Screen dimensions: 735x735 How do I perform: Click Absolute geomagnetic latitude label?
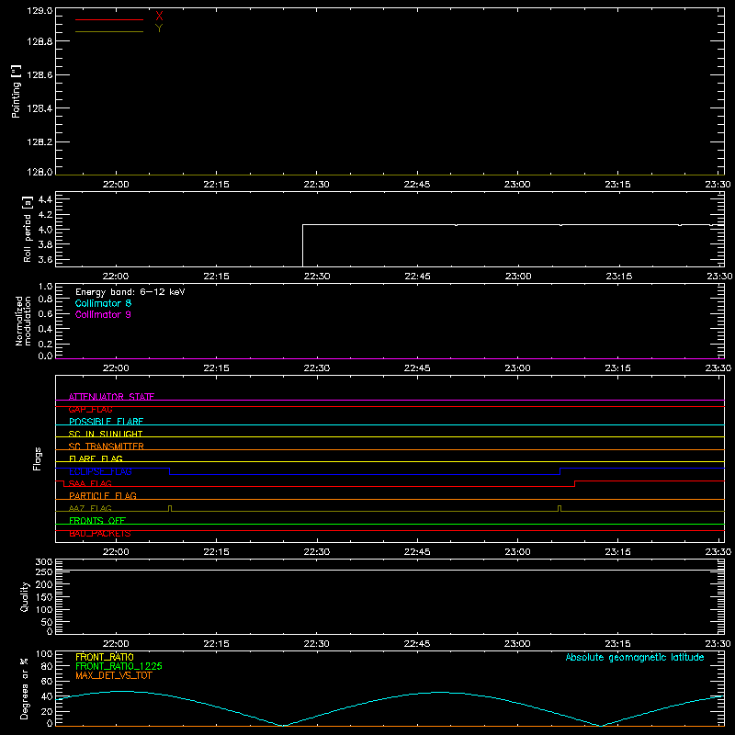point(635,658)
